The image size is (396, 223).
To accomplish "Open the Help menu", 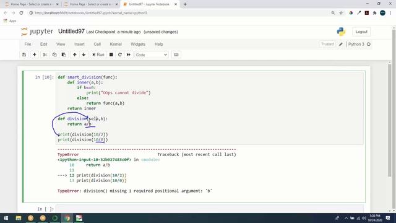I will click(x=158, y=44).
